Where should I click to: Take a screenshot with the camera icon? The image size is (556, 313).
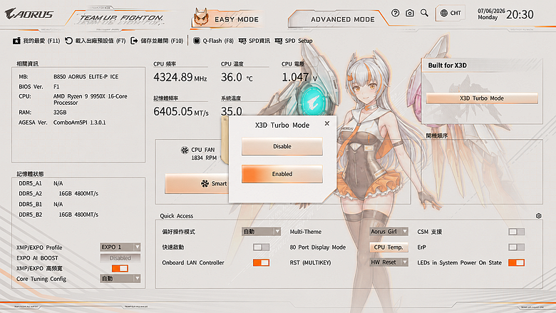coord(410,13)
